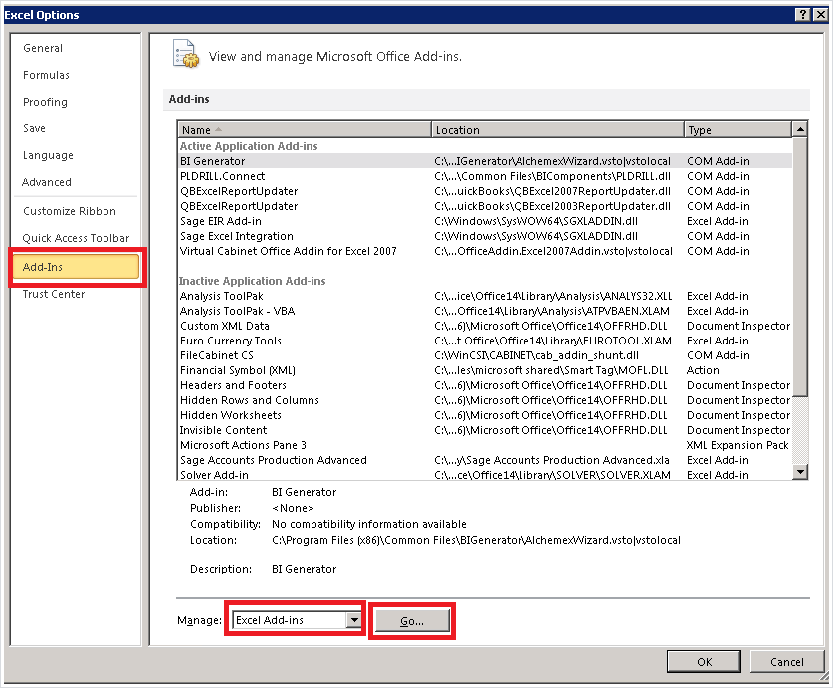Select the PLDRILL.Connect add-in
Viewport: 833px width, 688px height.
click(485, 176)
